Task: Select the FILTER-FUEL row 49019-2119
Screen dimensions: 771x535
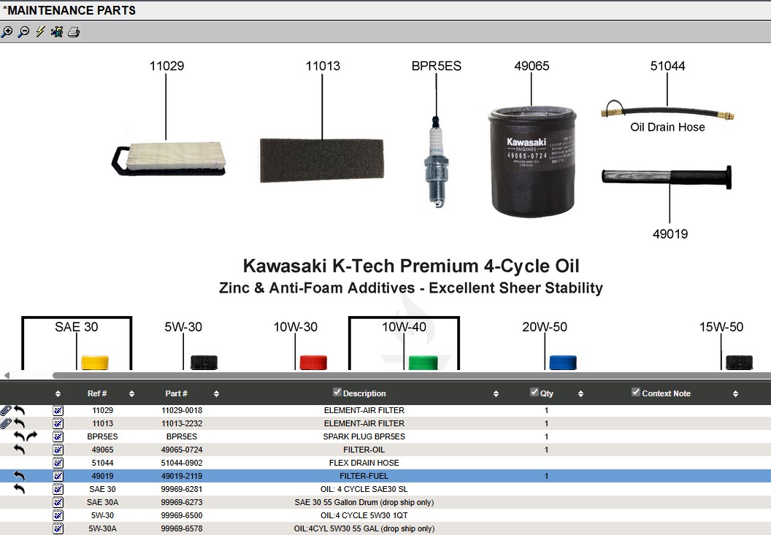Action: [364, 476]
